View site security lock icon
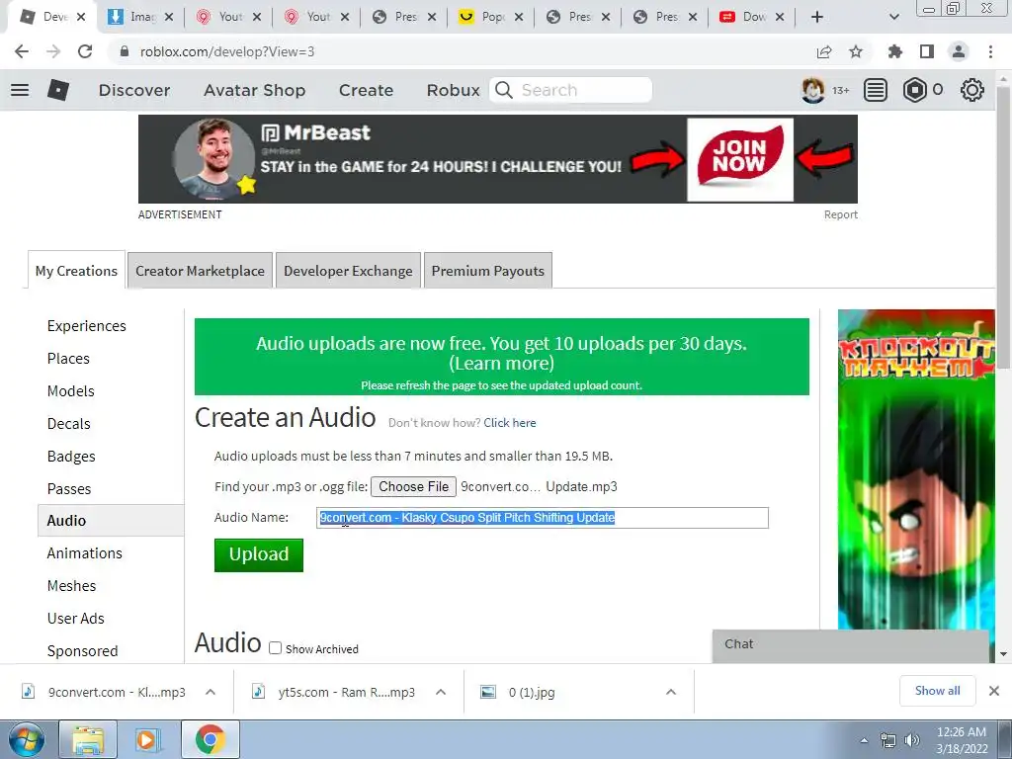 point(125,51)
